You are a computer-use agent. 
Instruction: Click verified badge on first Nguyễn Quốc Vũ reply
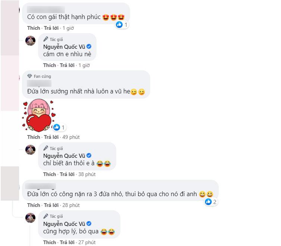click(89, 47)
